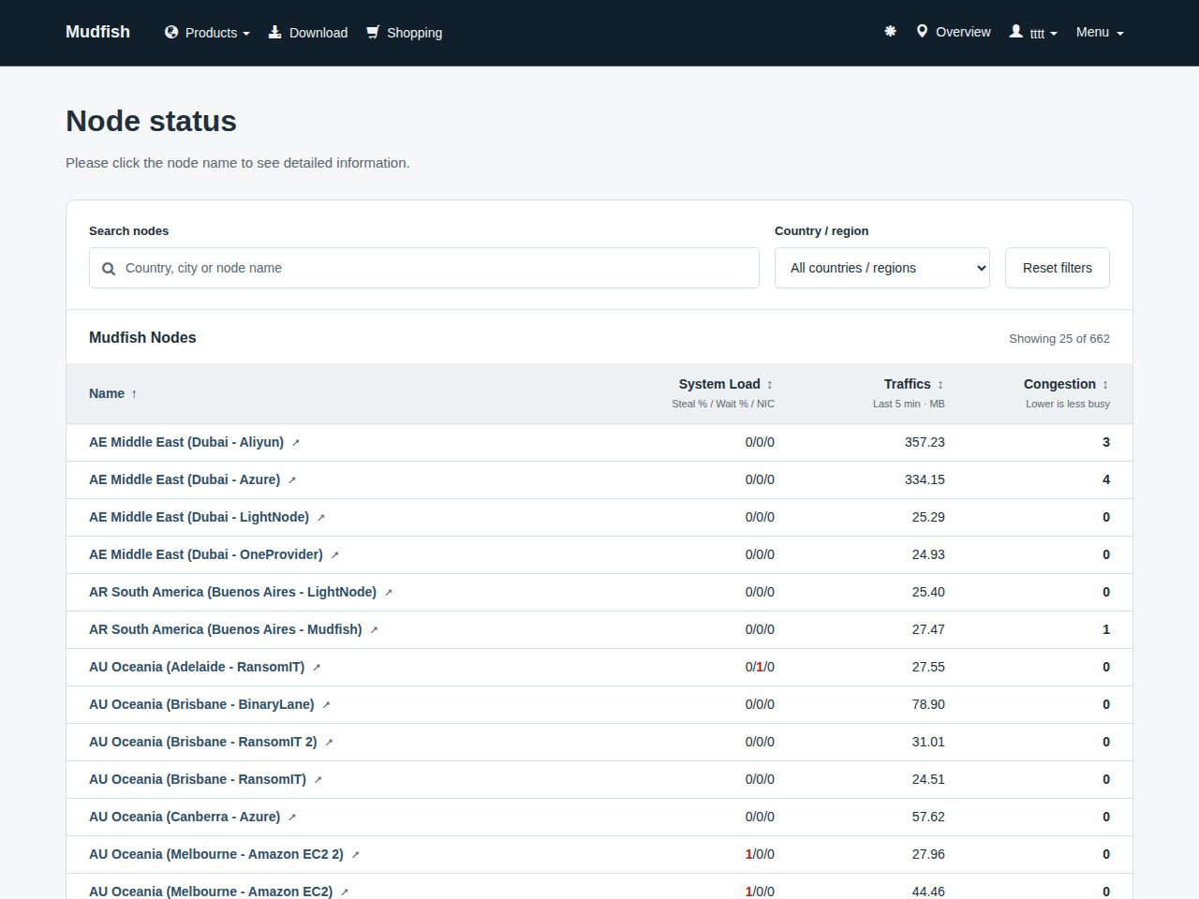The width and height of the screenshot is (1199, 899).
Task: Open external link icon for Dubai - Azure
Action: (292, 480)
